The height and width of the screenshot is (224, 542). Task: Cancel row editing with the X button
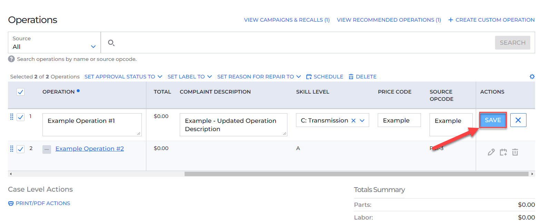coord(518,120)
